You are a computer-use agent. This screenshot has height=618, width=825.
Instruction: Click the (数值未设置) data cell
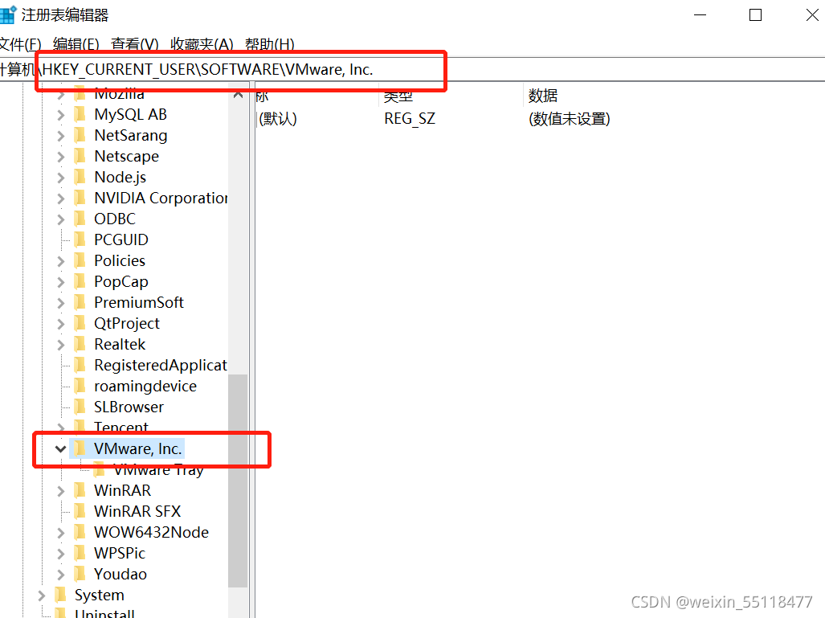click(x=570, y=119)
